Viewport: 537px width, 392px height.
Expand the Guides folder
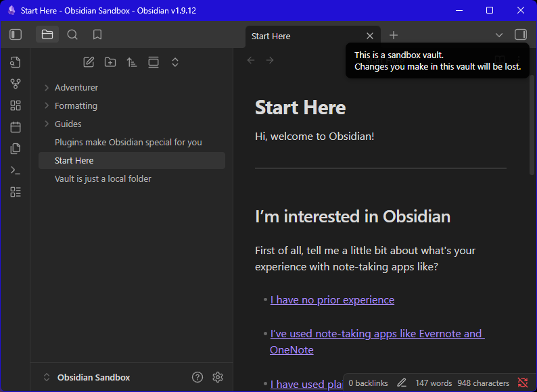[x=47, y=124]
